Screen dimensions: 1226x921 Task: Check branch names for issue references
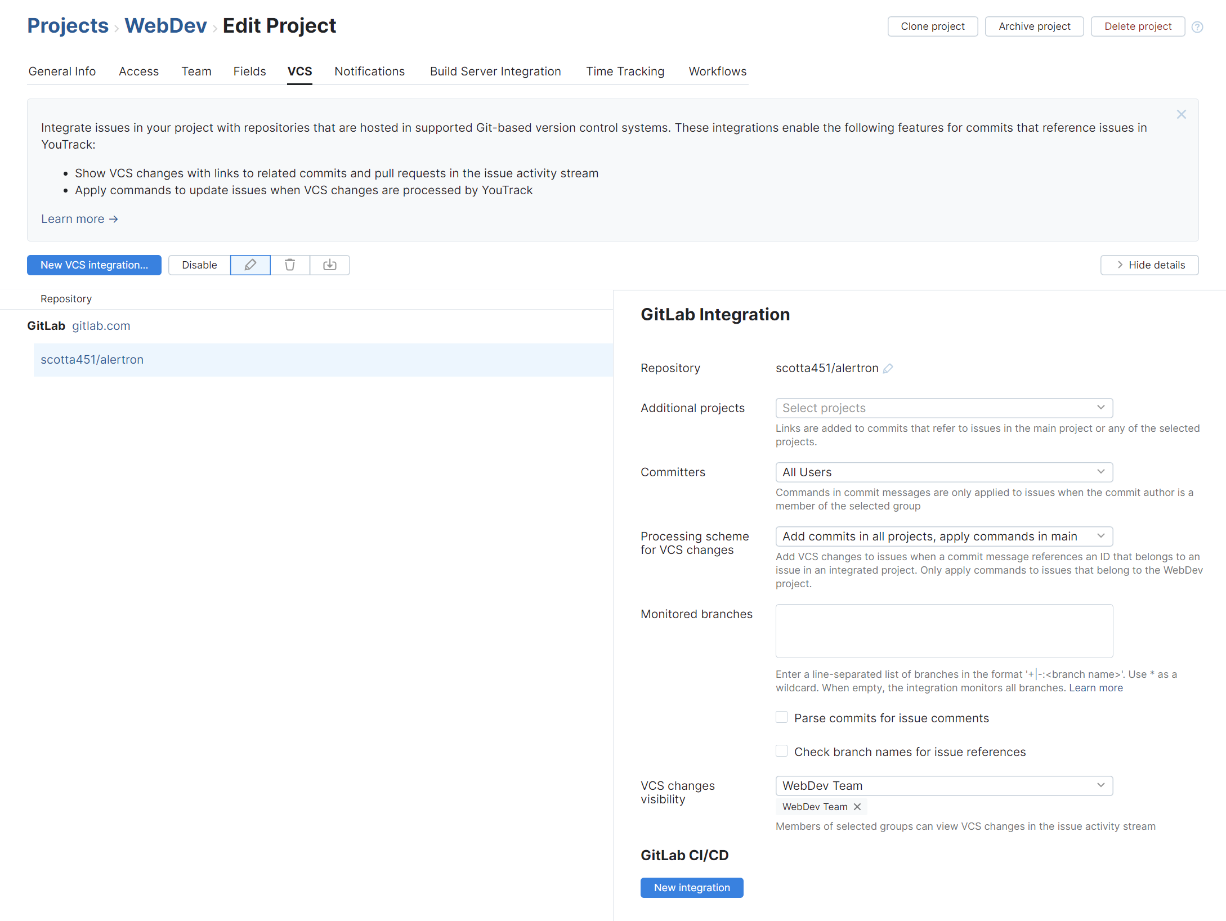click(x=781, y=751)
